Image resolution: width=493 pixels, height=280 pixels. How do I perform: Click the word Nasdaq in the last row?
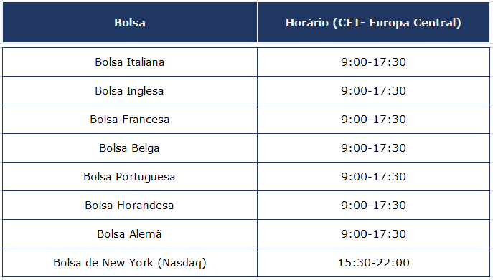pyautogui.click(x=182, y=263)
